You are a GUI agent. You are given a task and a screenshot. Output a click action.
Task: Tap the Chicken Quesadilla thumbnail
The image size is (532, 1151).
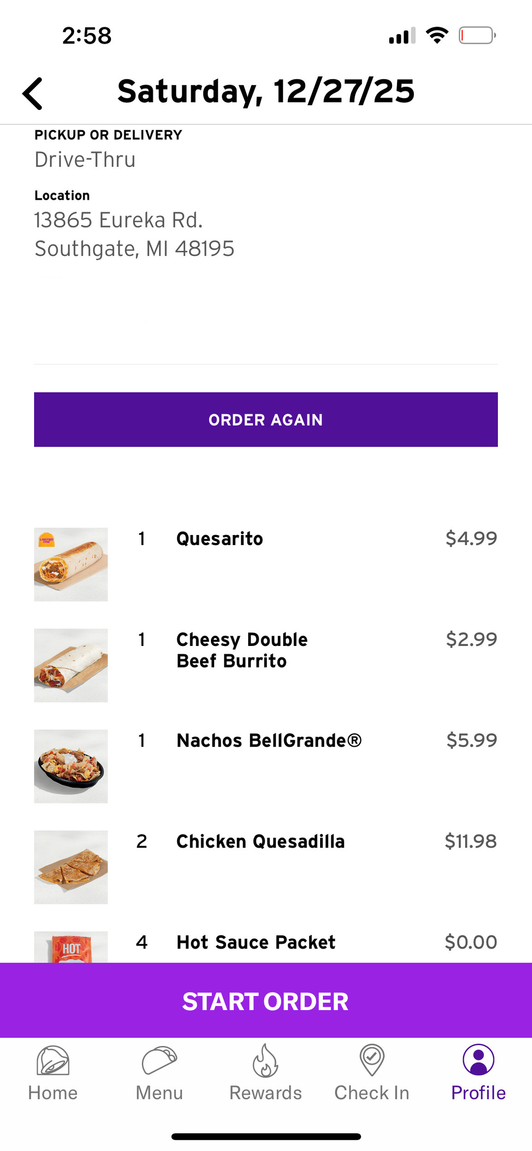click(x=71, y=867)
